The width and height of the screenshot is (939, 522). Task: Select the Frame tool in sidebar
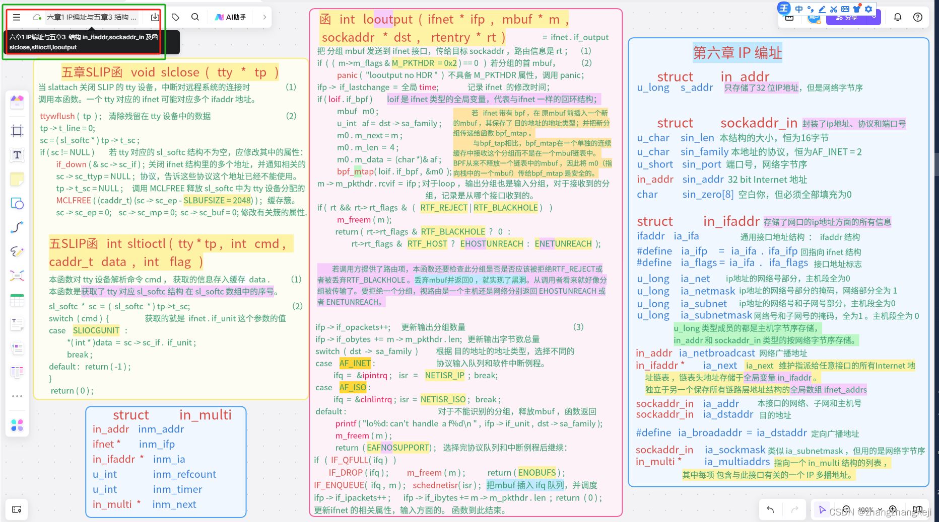point(17,131)
